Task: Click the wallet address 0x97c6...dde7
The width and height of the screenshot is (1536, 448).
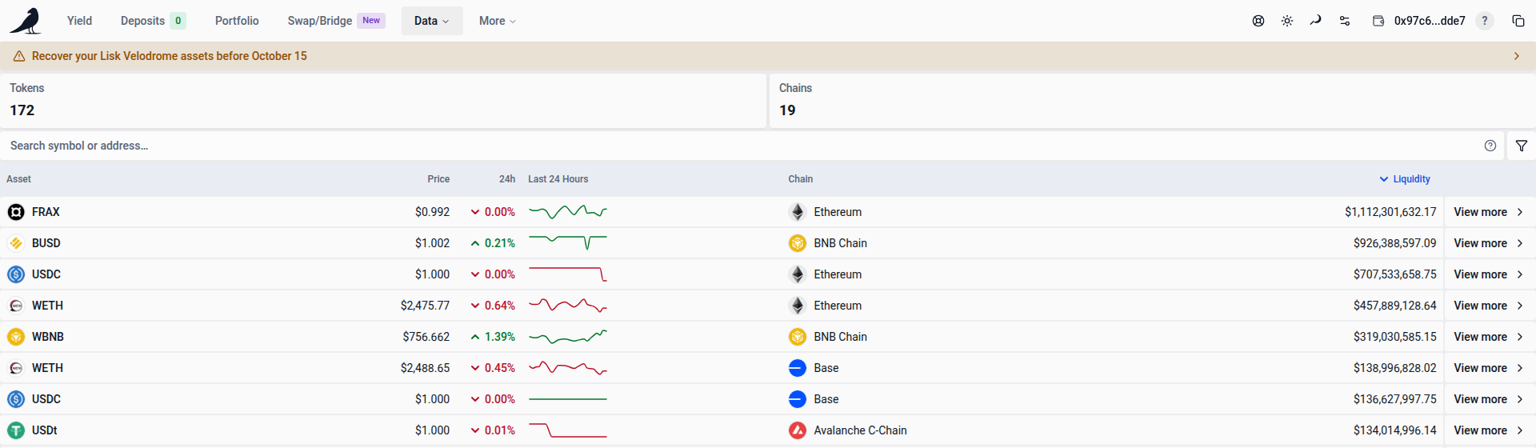Action: click(x=1430, y=21)
